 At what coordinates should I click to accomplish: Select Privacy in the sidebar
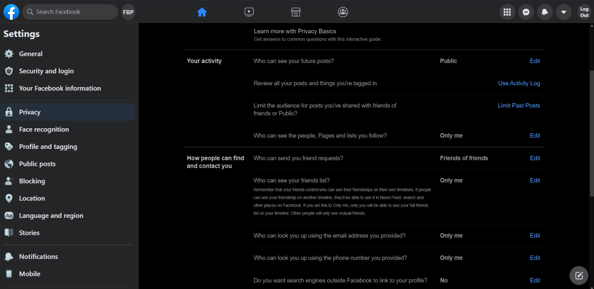pos(68,112)
